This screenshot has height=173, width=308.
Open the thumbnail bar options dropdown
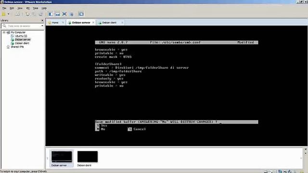[x=306, y=153]
